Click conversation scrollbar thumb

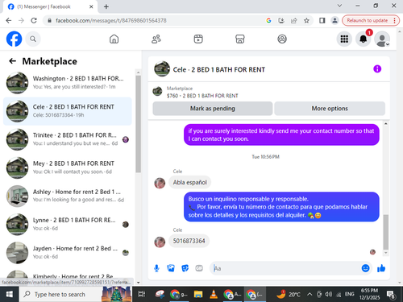[386, 232]
